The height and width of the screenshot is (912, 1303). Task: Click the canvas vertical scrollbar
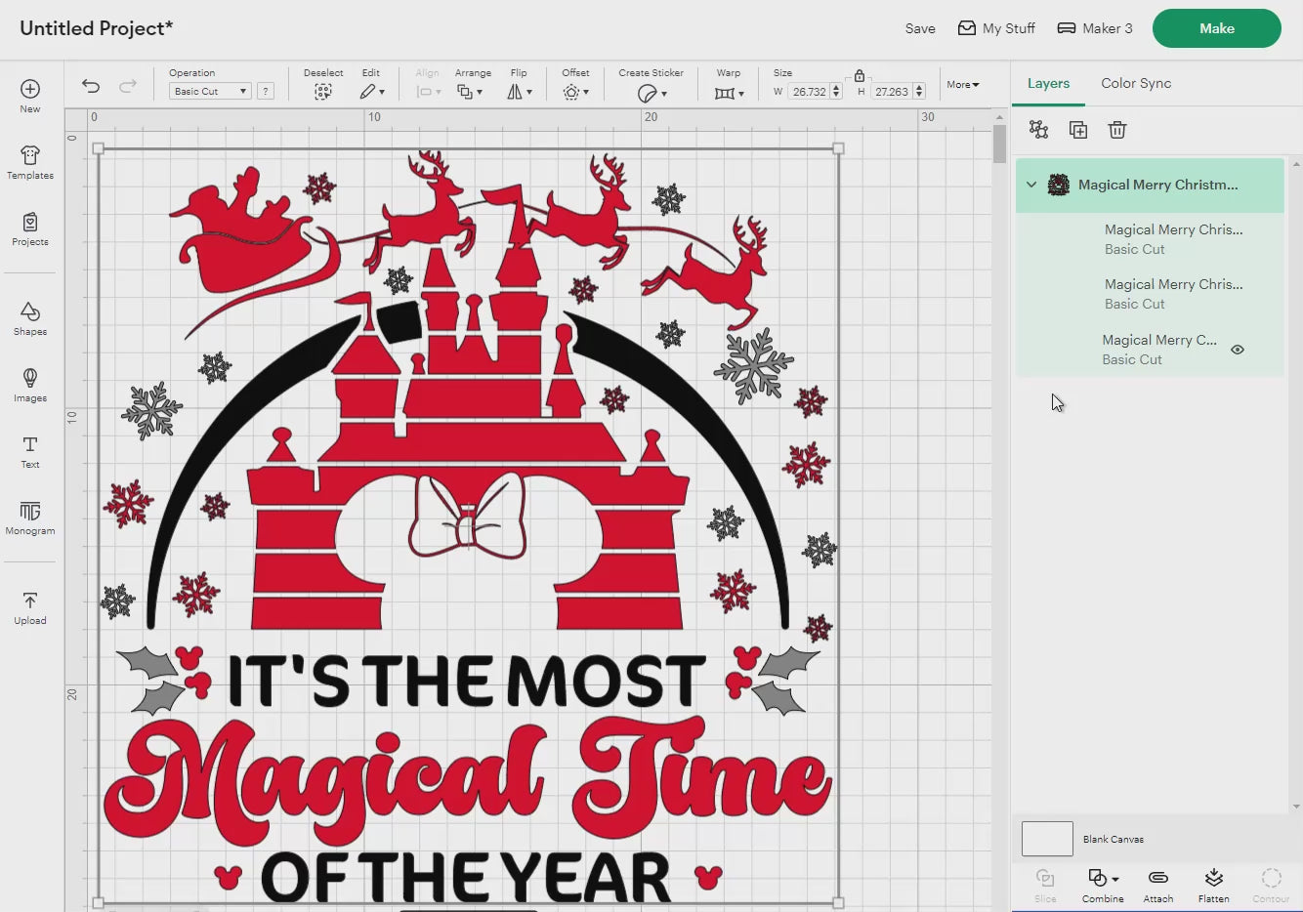click(999, 144)
